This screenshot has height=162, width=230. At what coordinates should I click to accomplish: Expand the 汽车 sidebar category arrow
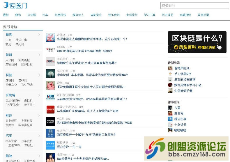tap(39, 136)
